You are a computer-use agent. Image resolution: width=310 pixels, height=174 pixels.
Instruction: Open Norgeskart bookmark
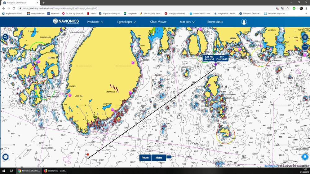131,14
